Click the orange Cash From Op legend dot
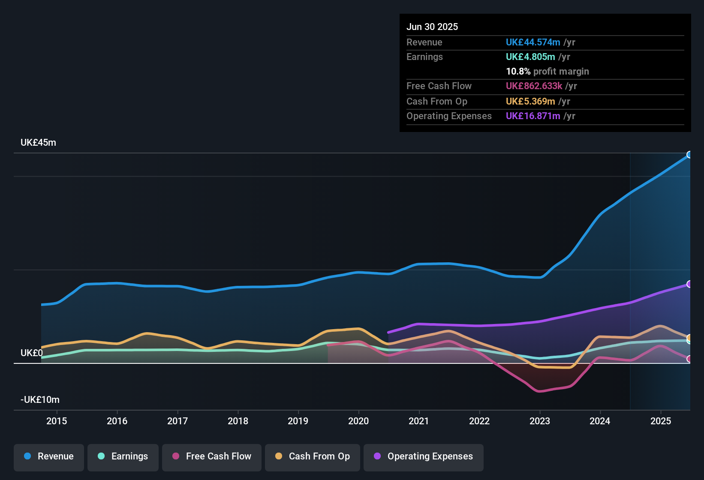704x480 pixels. pyautogui.click(x=279, y=456)
